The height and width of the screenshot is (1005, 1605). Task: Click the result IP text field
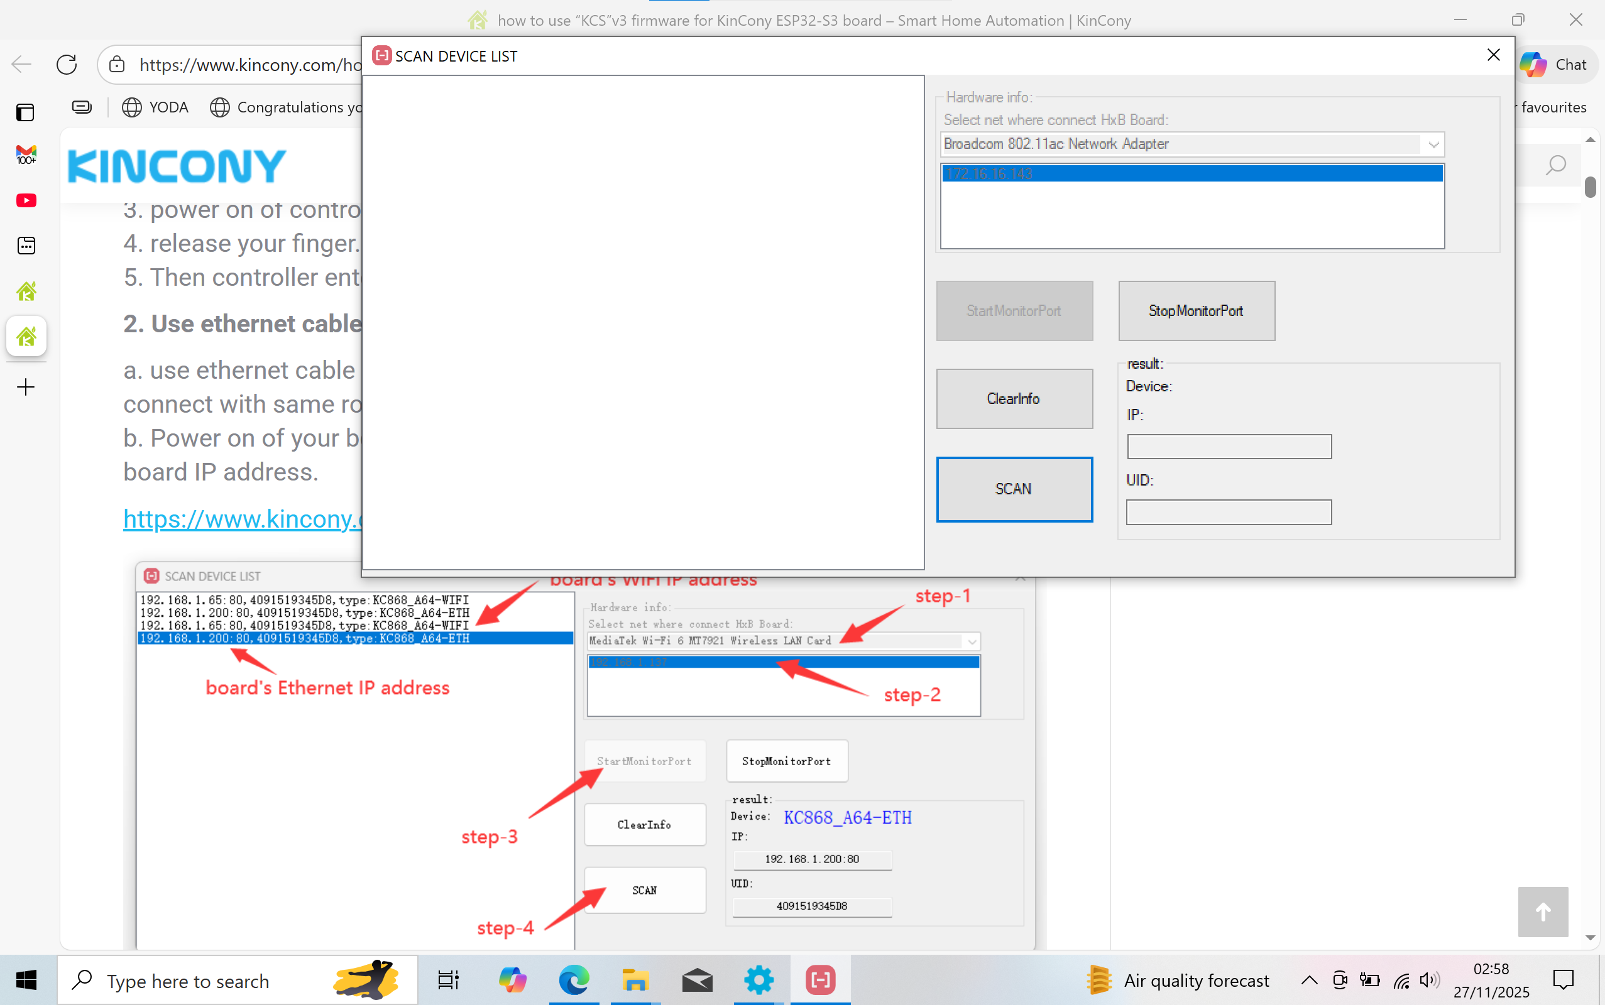point(1229,447)
